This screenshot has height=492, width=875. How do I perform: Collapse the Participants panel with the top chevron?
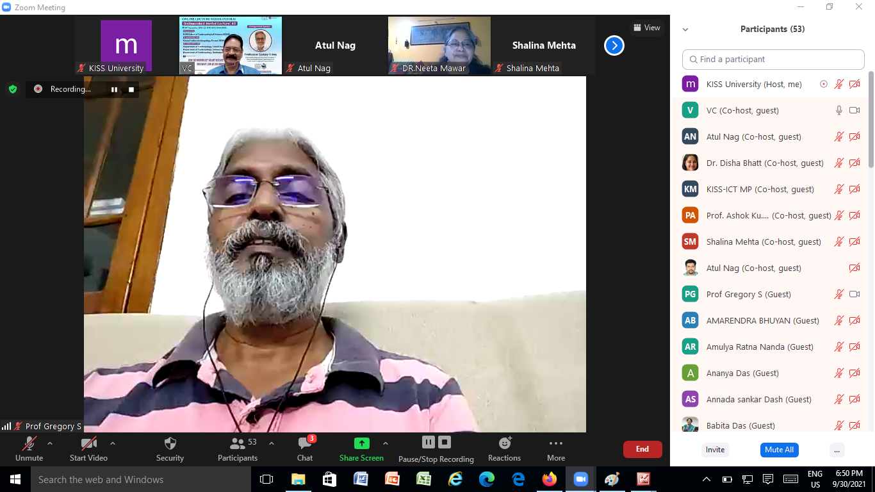[x=685, y=29]
